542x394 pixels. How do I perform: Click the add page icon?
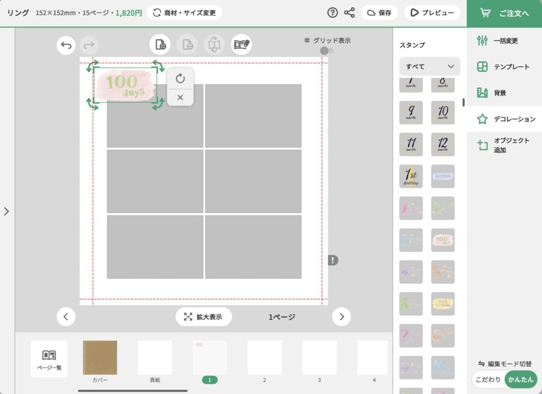coord(160,44)
